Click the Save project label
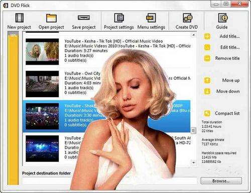251x193 pixels. click(84, 27)
